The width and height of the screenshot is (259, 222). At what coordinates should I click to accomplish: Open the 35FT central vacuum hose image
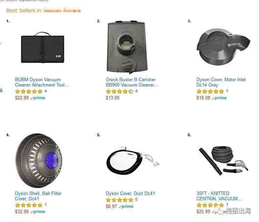[x=223, y=160]
